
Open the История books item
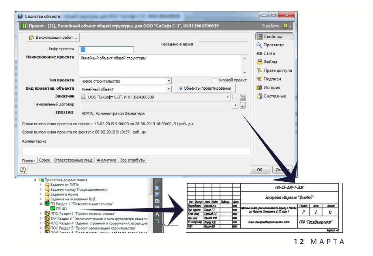pos(268,88)
